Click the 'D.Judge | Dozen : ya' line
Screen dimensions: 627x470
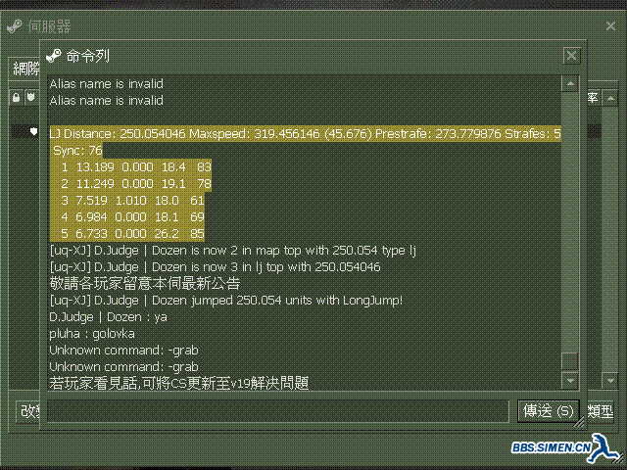108,317
